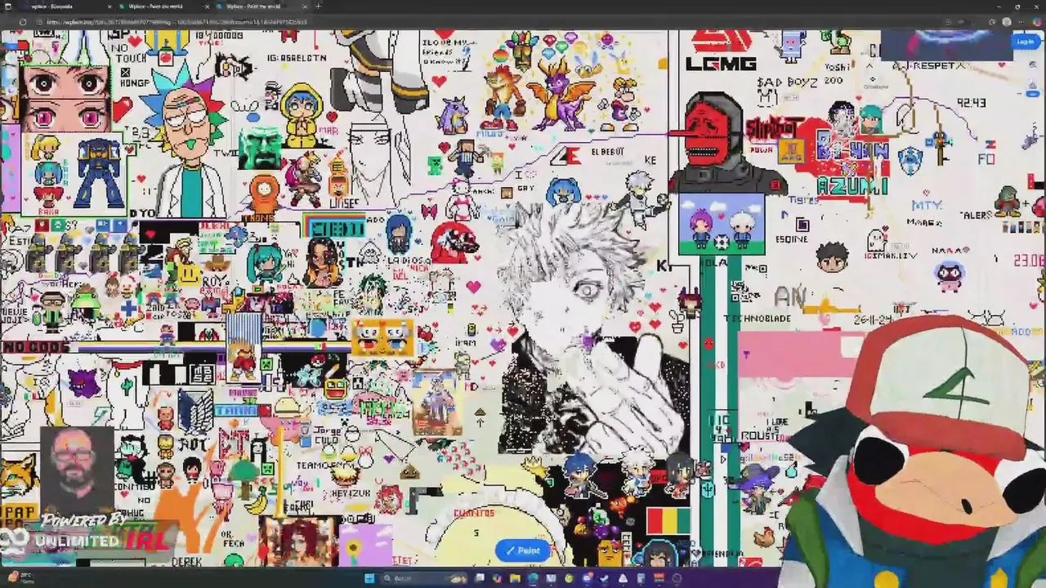Click the 92:43 number on canvas
1046x588 pixels.
[971, 104]
